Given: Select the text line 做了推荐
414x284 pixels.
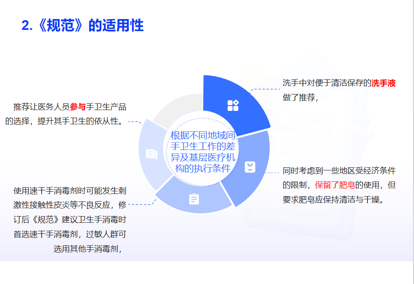Looking at the screenshot, I should coord(300,98).
